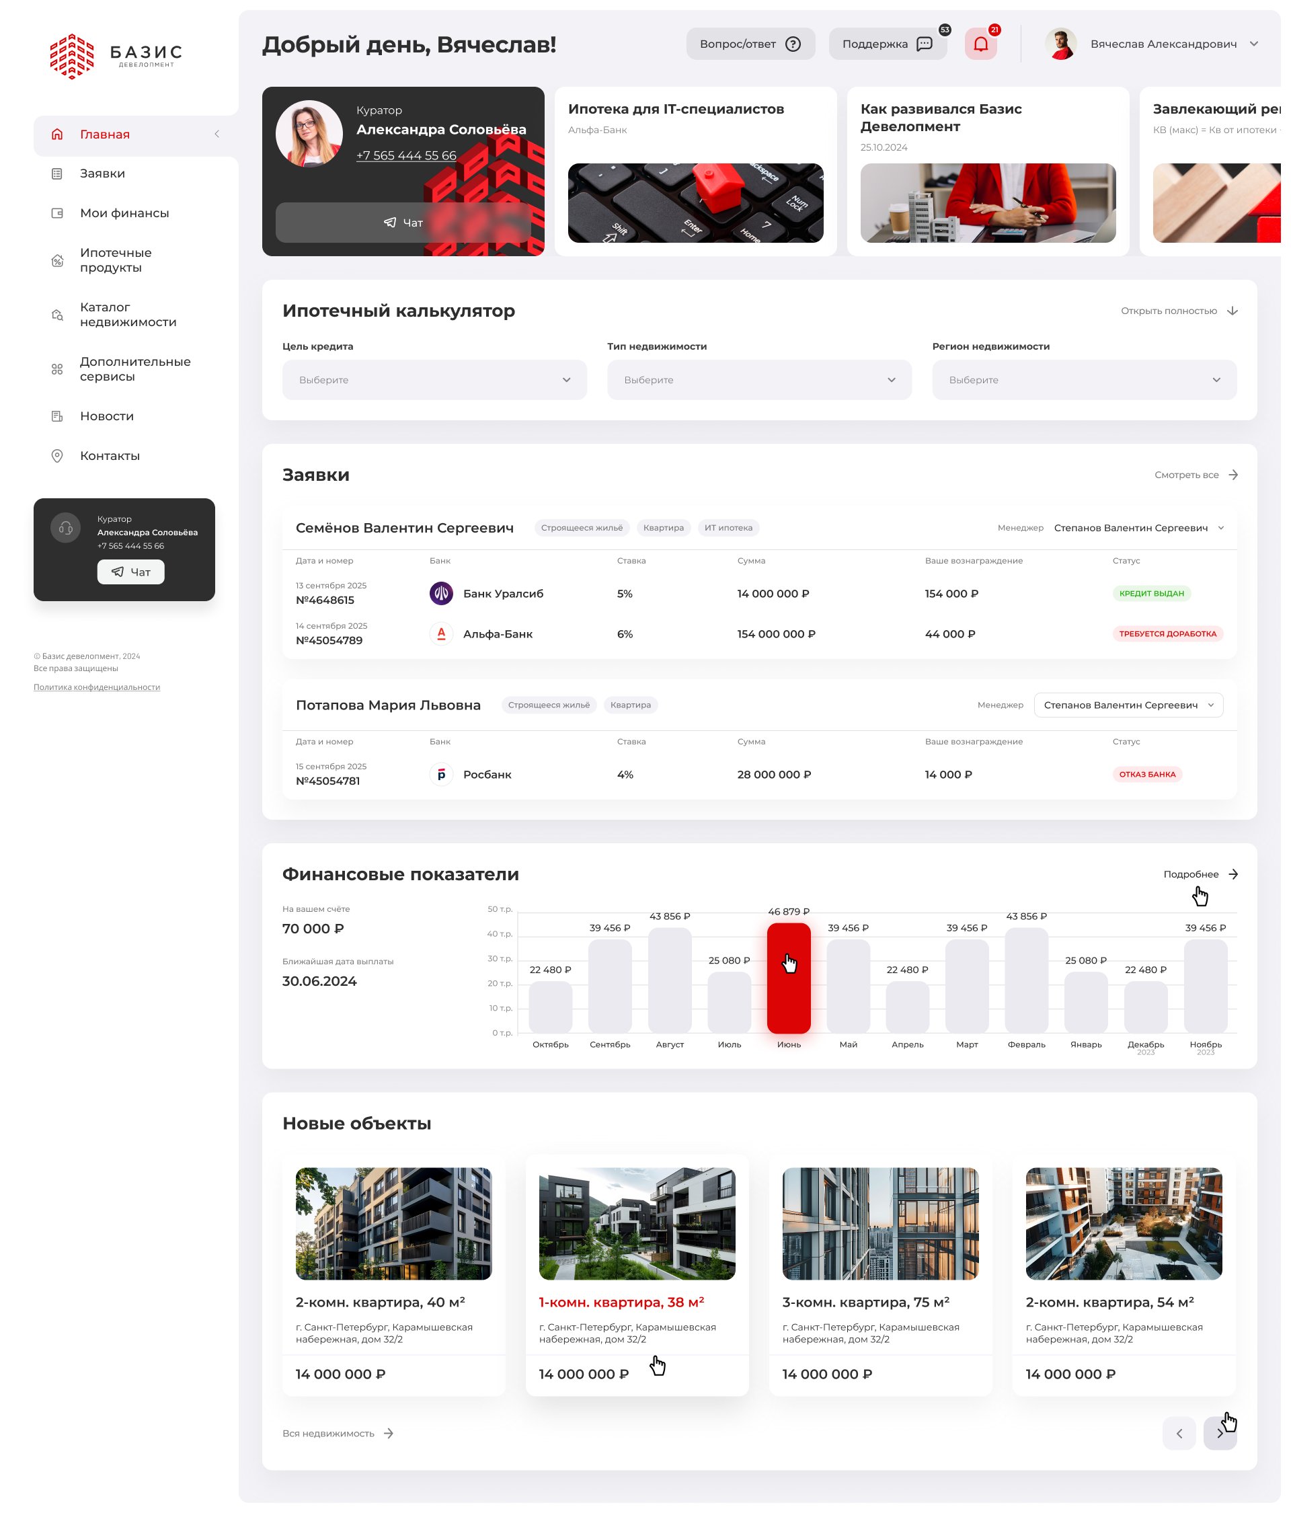Open user menu Вячеслав Александрович
The width and height of the screenshot is (1291, 1513).
click(1163, 44)
